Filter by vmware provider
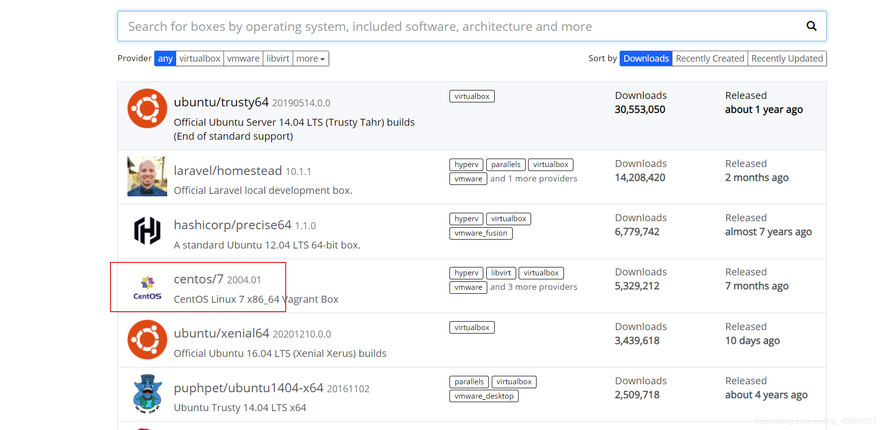880x430 pixels. [243, 59]
